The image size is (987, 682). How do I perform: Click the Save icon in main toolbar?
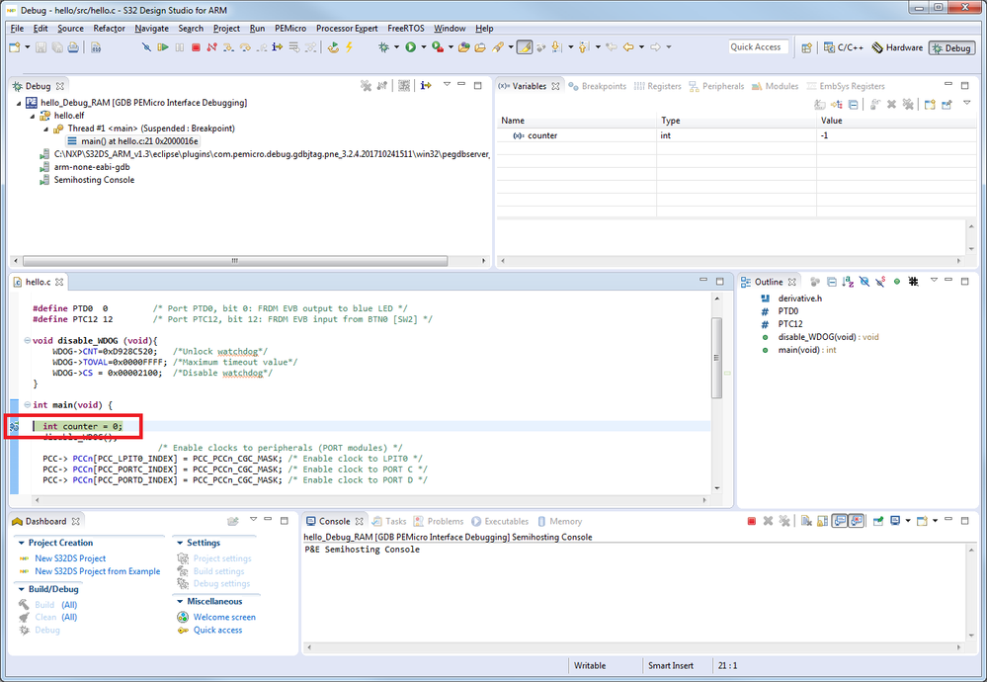tap(40, 47)
